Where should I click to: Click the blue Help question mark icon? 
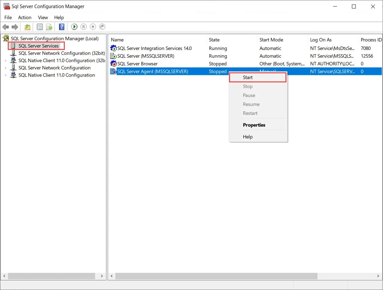click(62, 27)
